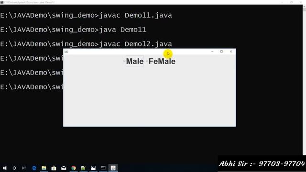
Task: Launch Microsoft Edge from taskbar
Action: (34, 168)
